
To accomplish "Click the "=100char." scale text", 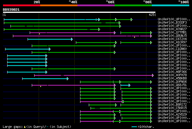I will tap(146, 127).
